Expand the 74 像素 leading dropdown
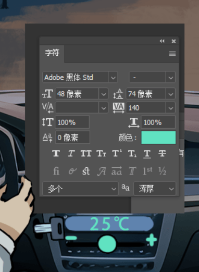 (171, 94)
